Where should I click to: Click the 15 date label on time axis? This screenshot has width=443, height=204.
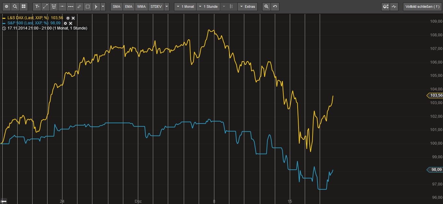pos(290,201)
